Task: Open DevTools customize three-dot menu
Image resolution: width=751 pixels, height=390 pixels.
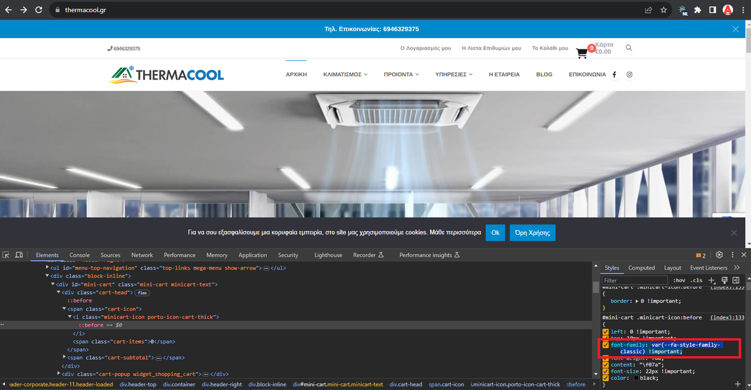Action: point(732,255)
